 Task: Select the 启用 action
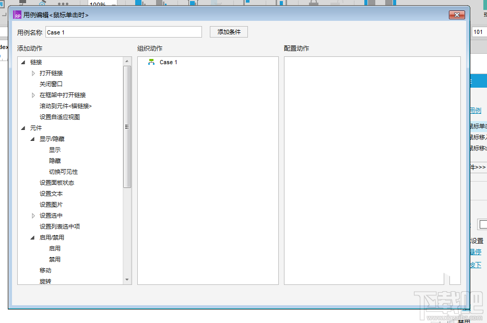(x=55, y=248)
